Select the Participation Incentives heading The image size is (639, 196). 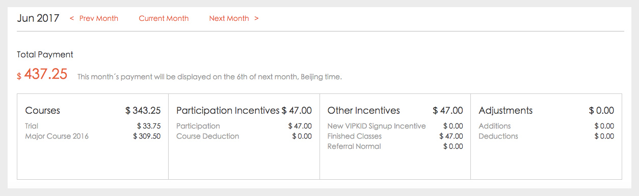point(228,110)
